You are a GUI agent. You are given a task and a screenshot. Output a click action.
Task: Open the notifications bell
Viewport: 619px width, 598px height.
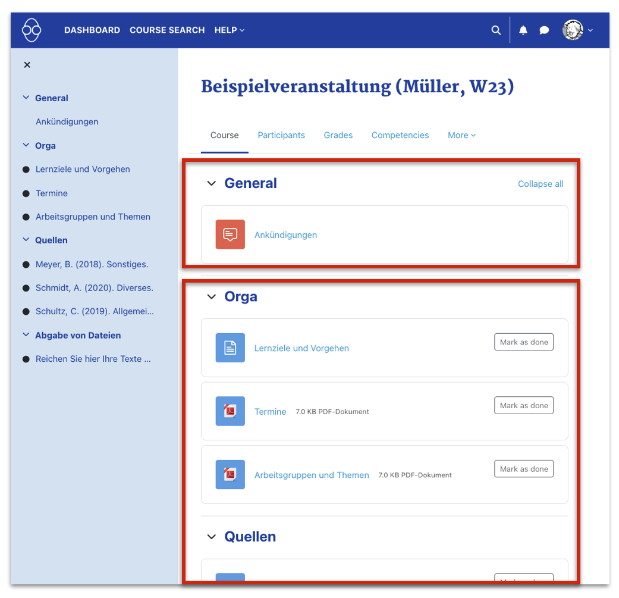click(523, 30)
